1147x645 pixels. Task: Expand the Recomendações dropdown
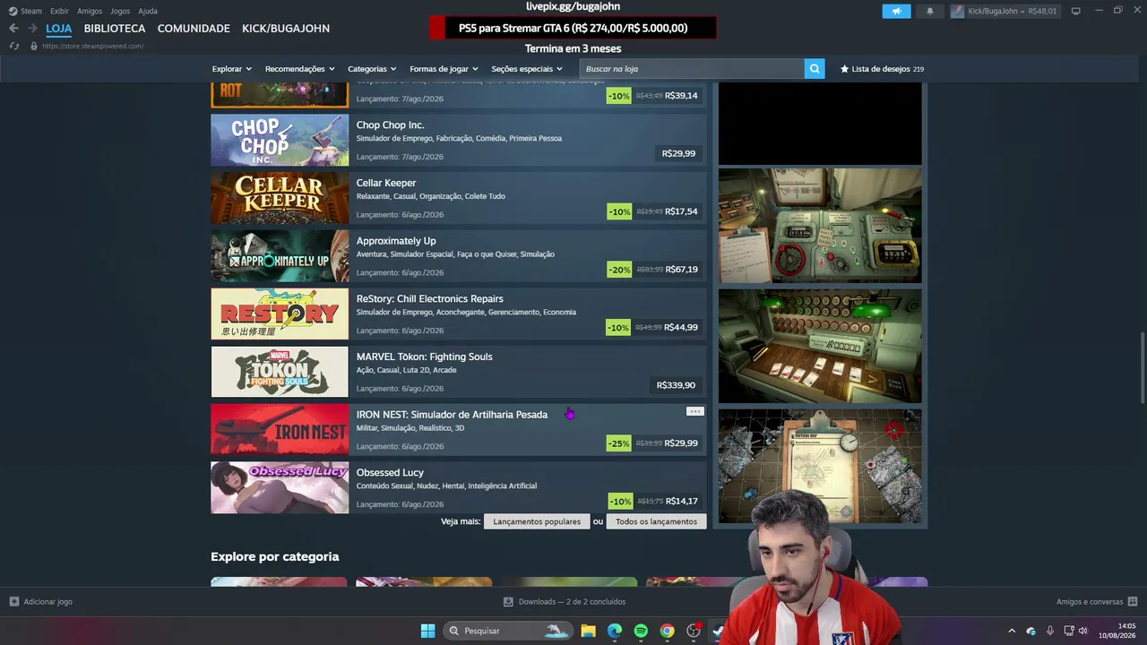299,69
